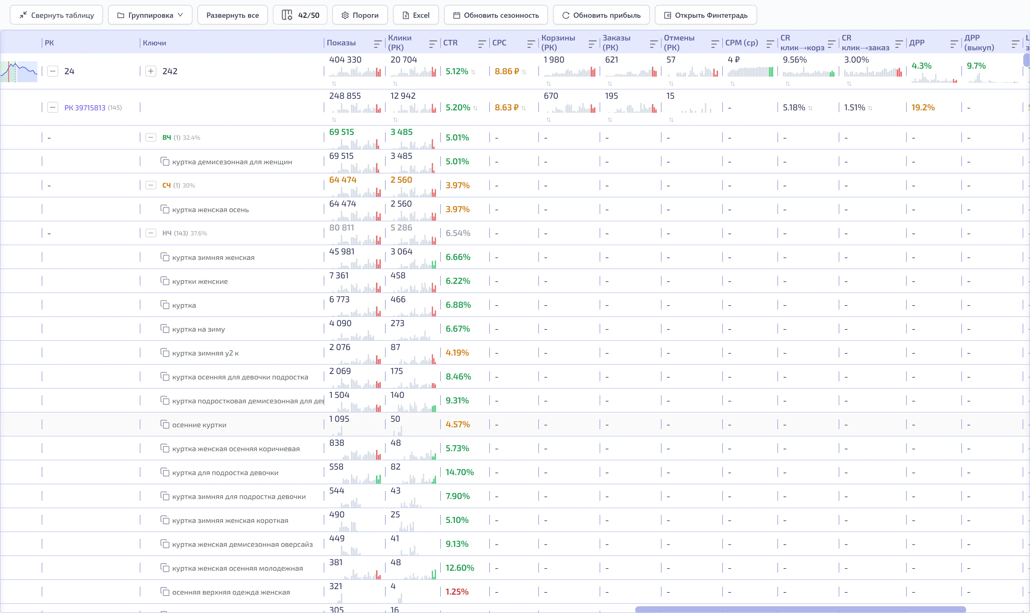1030x613 pixels.
Task: Click Развернуть все button
Action: click(x=233, y=15)
